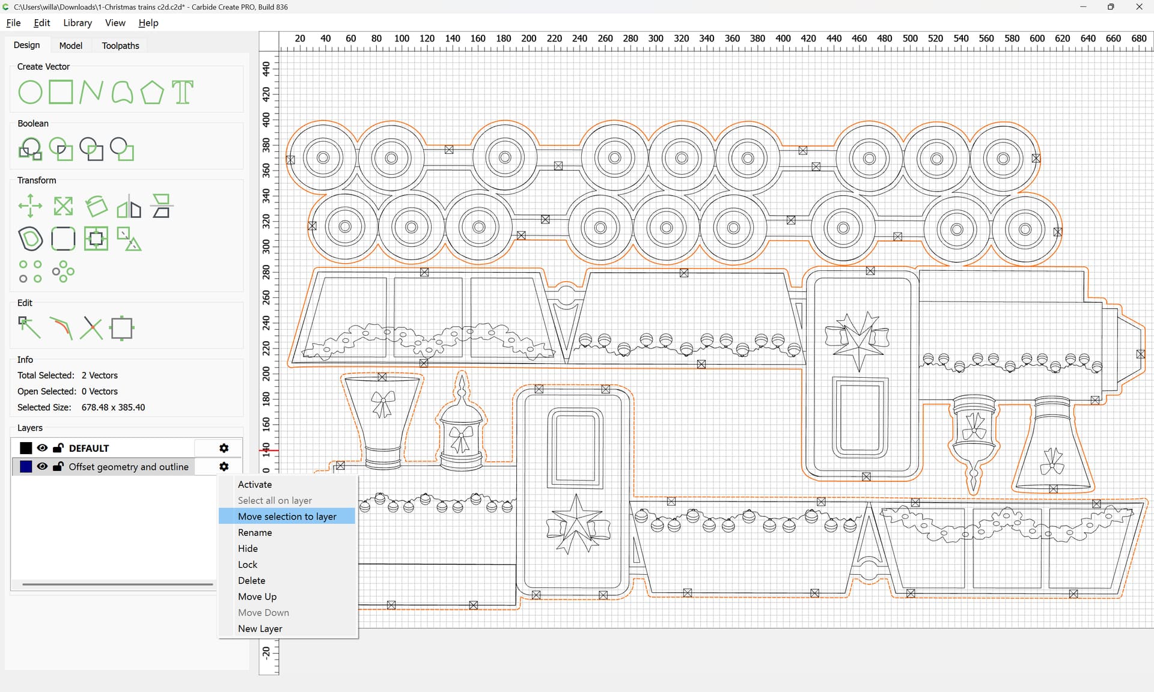The image size is (1154, 692).
Task: Choose Move selection to layer
Action: coord(287,517)
